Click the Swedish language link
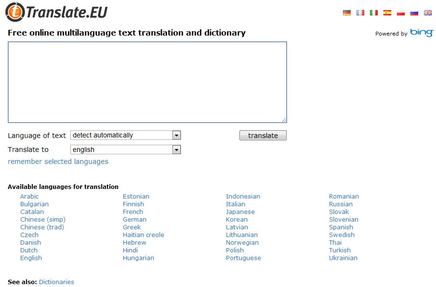The height and width of the screenshot is (287, 436). pyautogui.click(x=342, y=235)
